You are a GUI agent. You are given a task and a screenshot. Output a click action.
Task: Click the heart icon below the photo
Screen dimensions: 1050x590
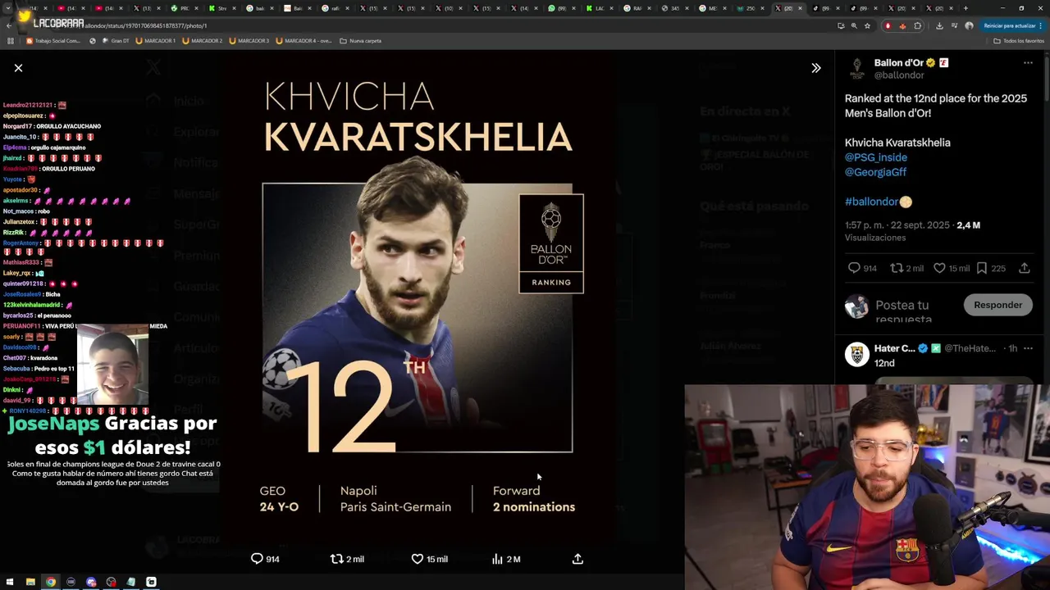[x=417, y=559]
